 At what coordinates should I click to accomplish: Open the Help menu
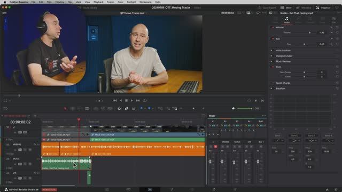click(x=158, y=2)
